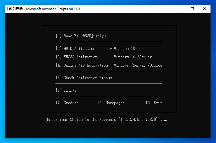The height and width of the screenshot is (143, 216).
Task: Click the Windows /Server /Office text
Action: 138,65
